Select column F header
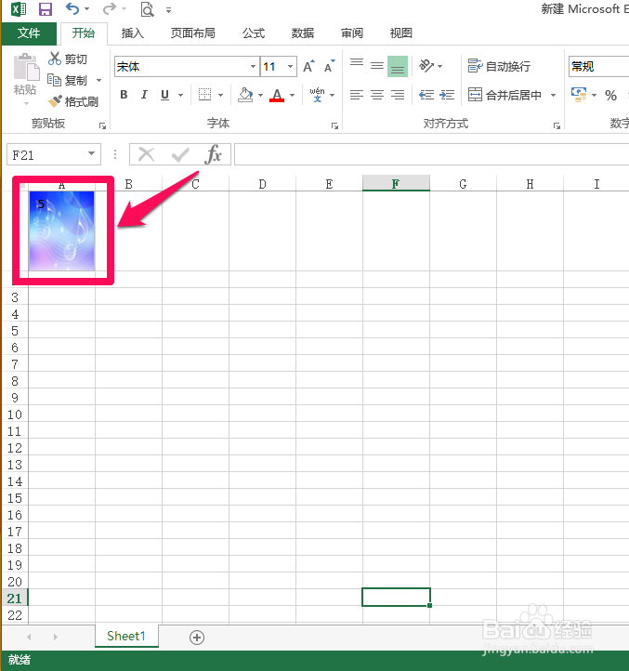The height and width of the screenshot is (671, 629). (x=396, y=184)
